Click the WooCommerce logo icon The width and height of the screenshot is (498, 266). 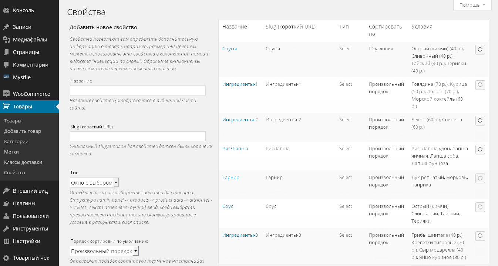[x=6, y=94]
